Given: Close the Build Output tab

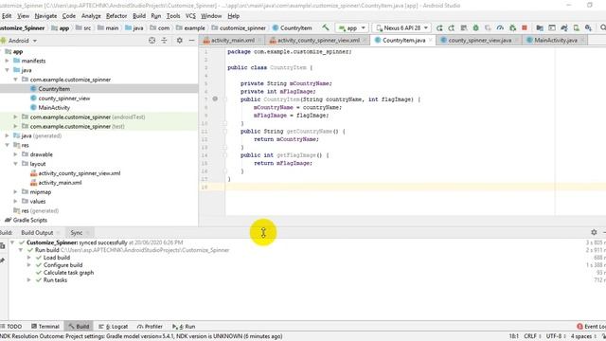Looking at the screenshot, I should [x=58, y=233].
